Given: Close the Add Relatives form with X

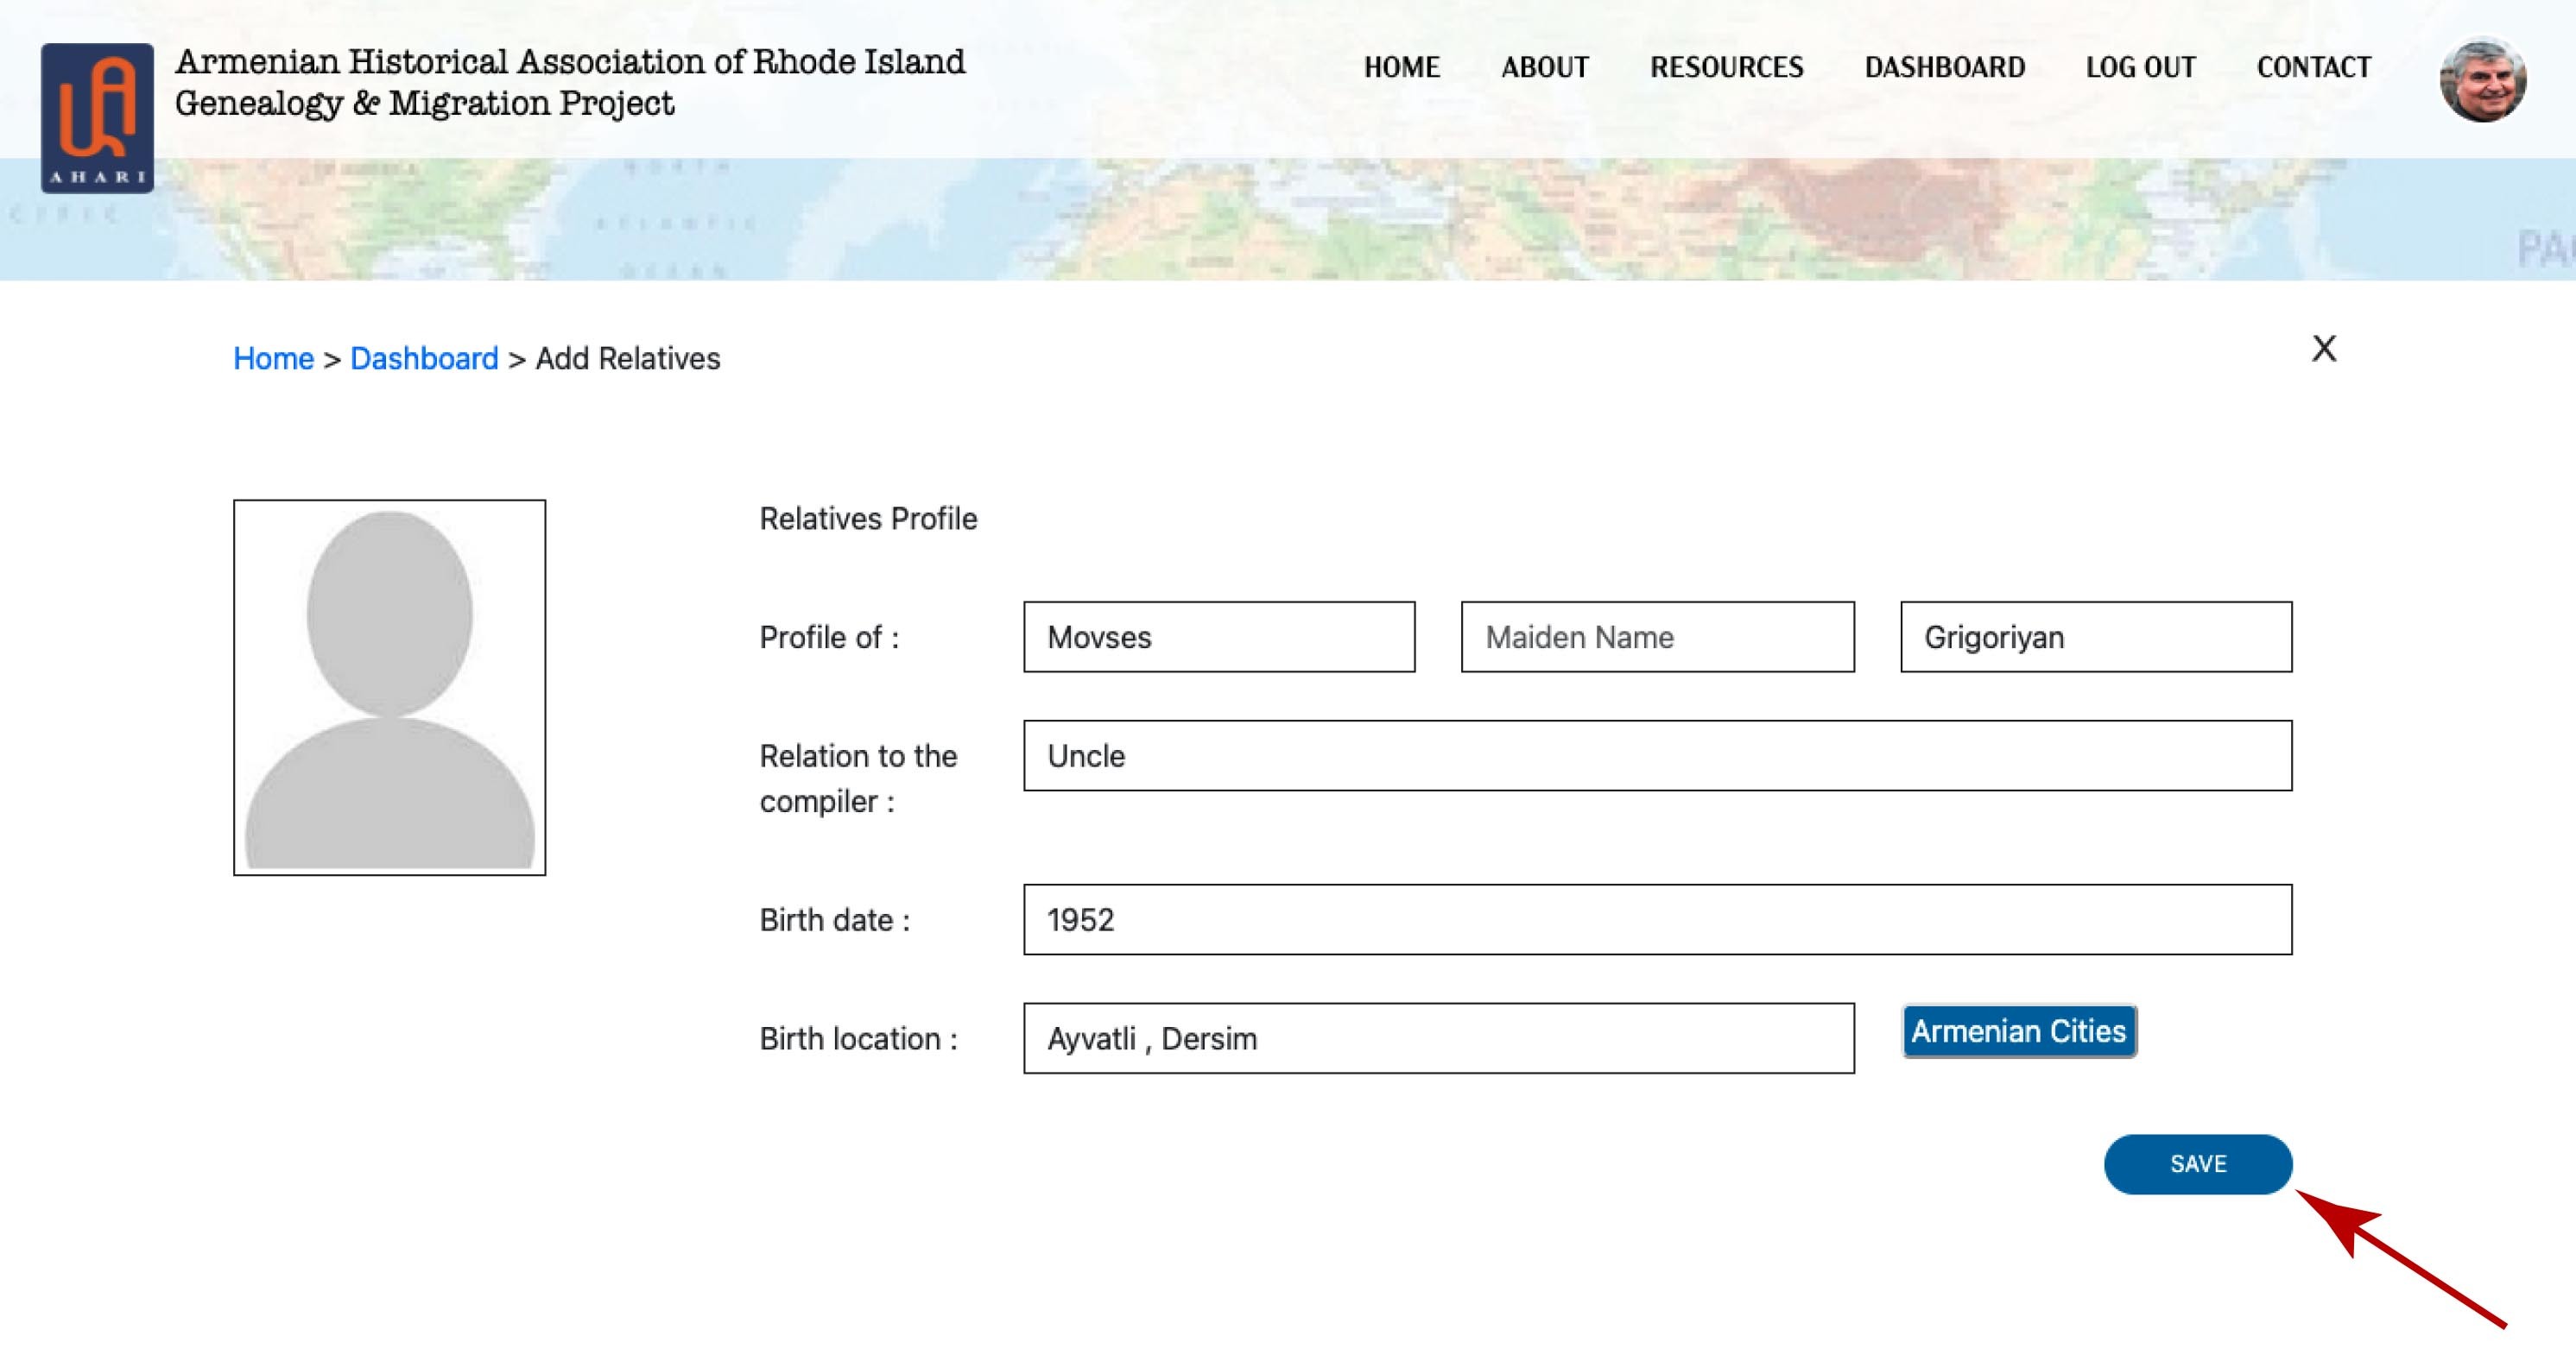Looking at the screenshot, I should coord(2324,349).
